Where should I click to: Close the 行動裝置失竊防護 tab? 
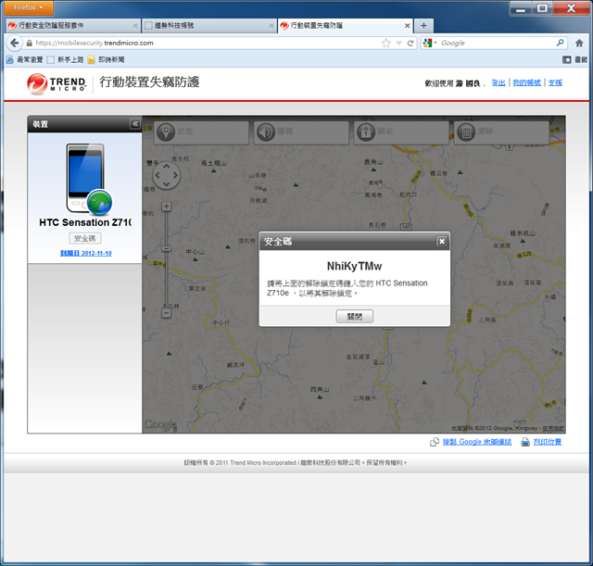408,26
